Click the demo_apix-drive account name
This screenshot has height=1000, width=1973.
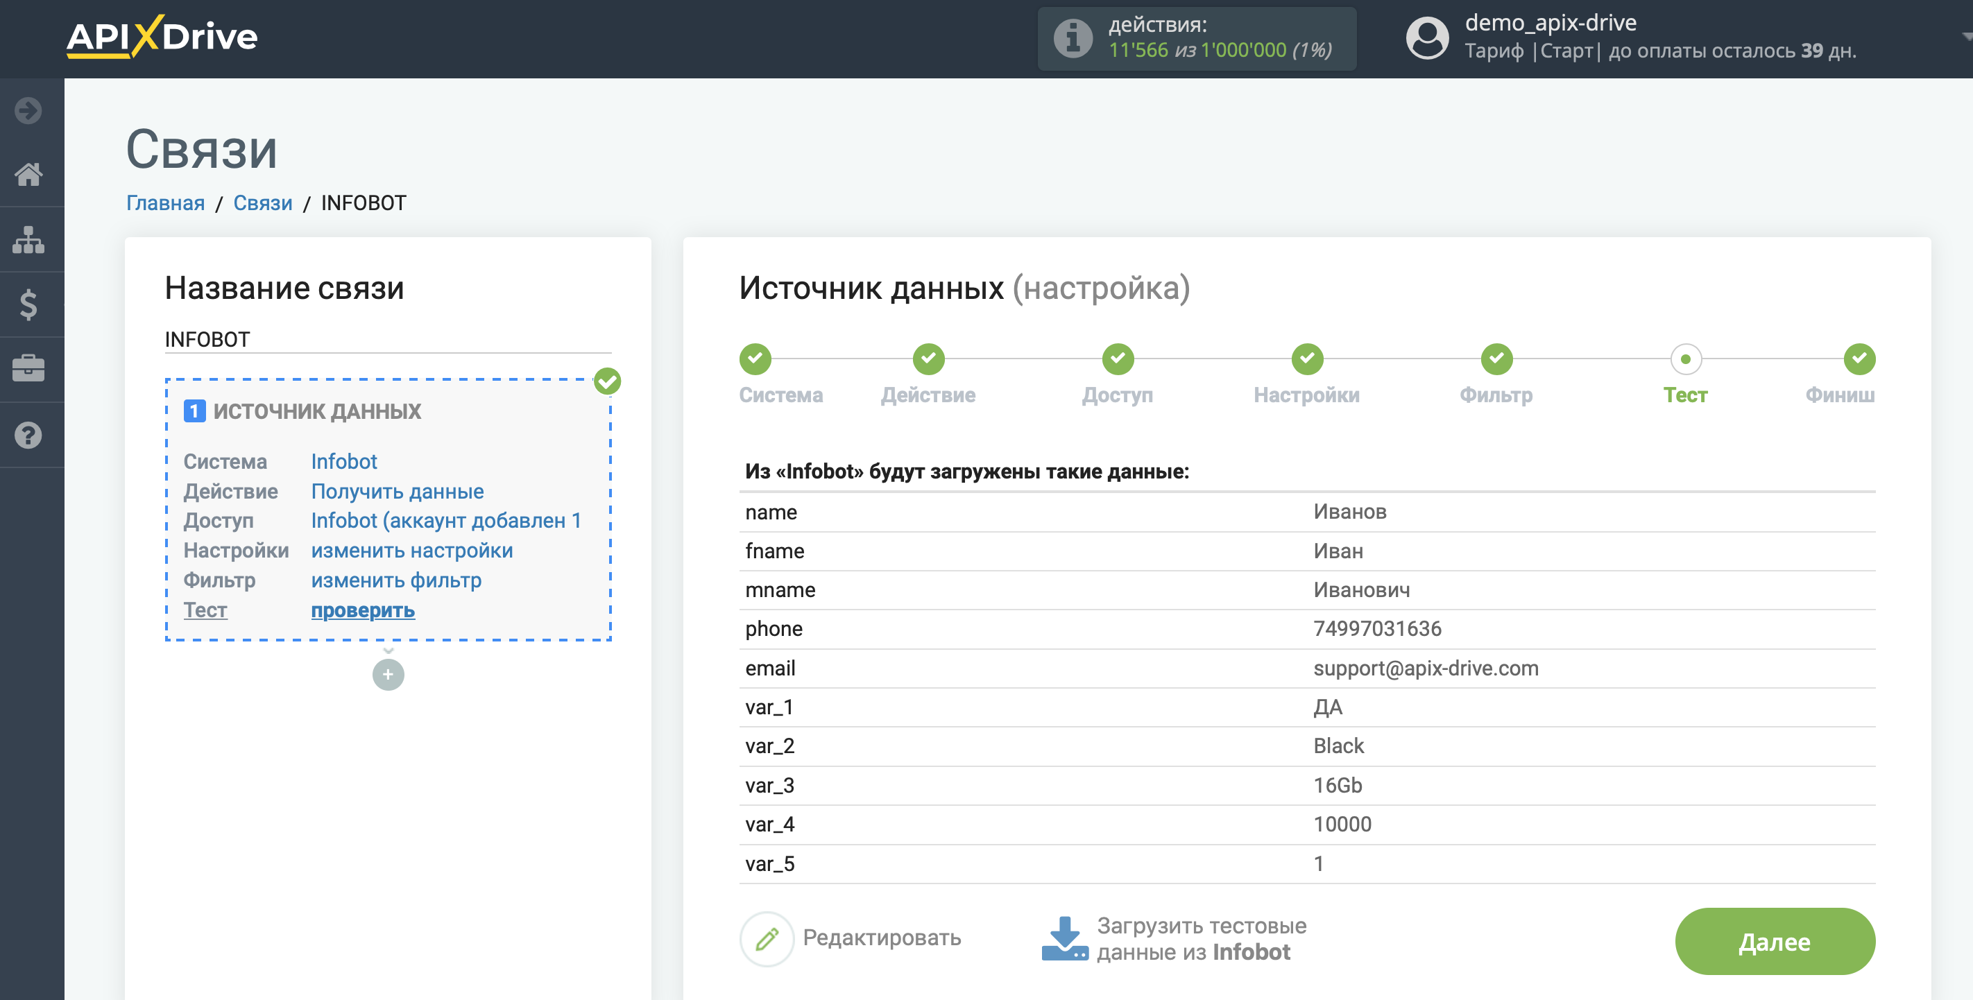(1551, 23)
